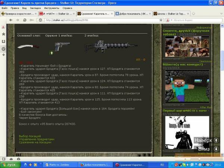The height and width of the screenshot is (168, 224).
Task: Click the Пуск Start button
Action: (x=9, y=164)
